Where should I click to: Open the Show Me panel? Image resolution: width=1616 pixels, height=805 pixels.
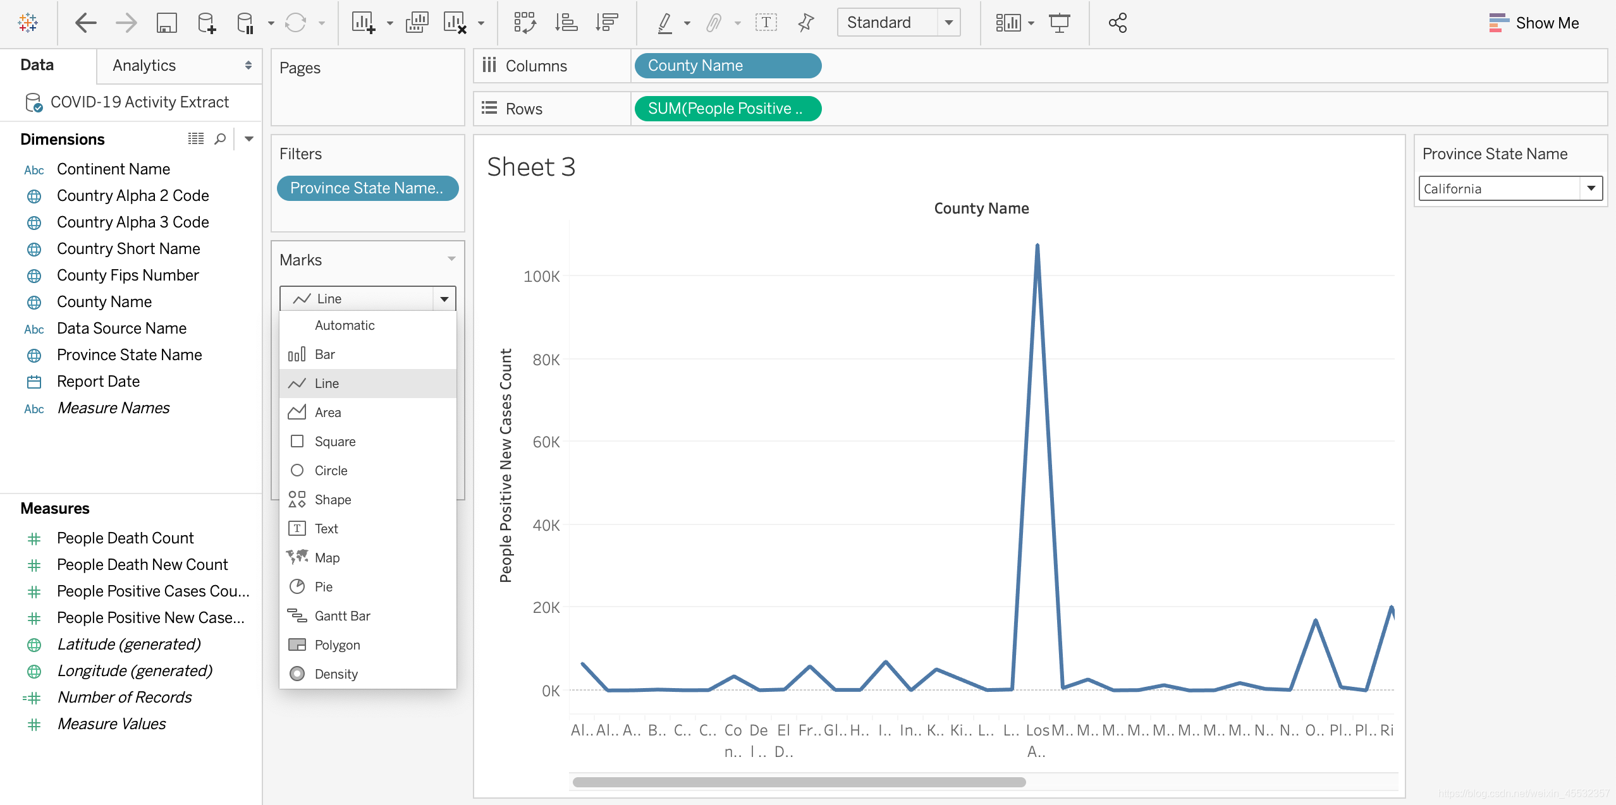[1534, 23]
